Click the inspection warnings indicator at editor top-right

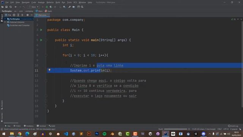coord(233,19)
